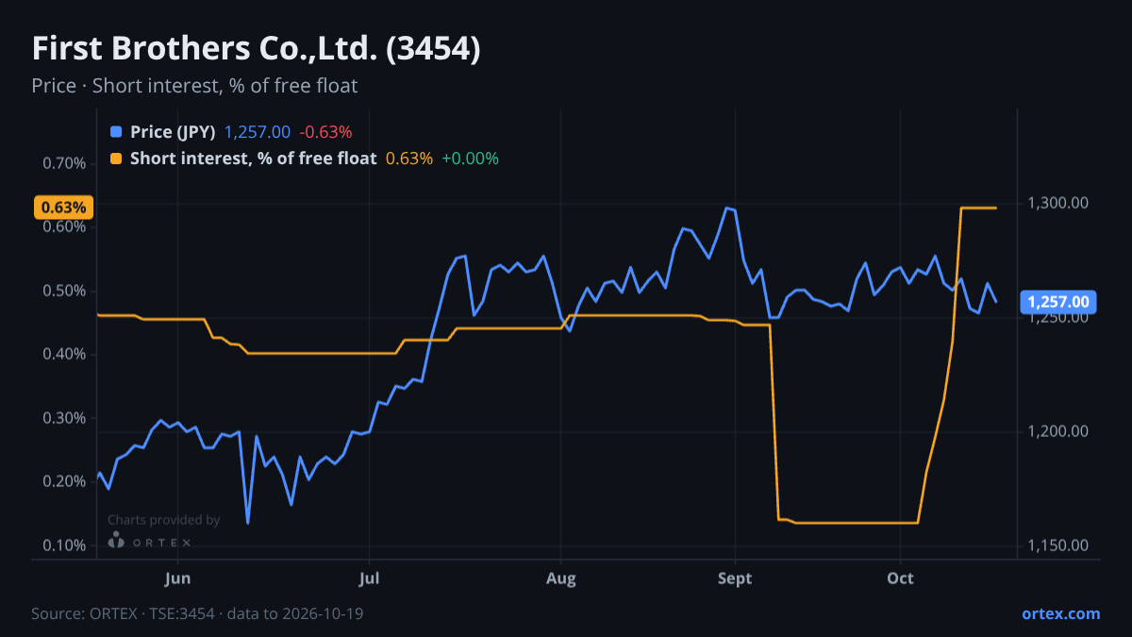
Task: Click the 0.40% left axis label
Action: coord(64,354)
